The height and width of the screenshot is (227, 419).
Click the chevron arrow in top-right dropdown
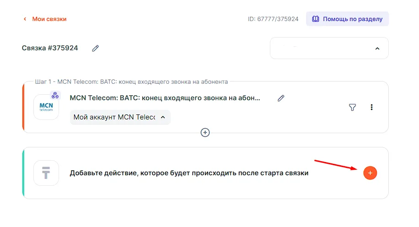click(377, 48)
